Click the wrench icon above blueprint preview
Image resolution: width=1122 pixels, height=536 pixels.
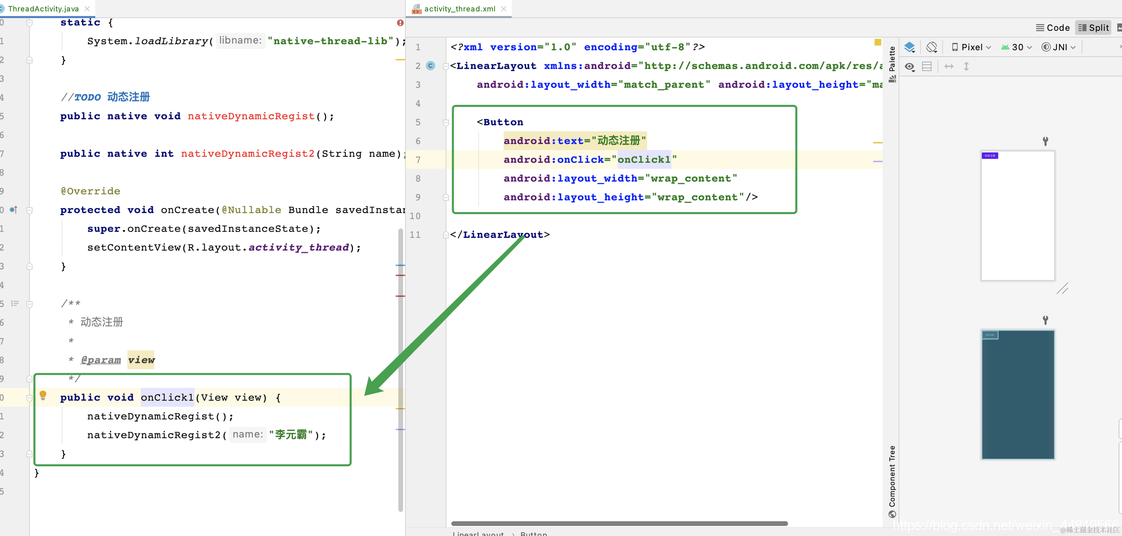click(x=1045, y=320)
